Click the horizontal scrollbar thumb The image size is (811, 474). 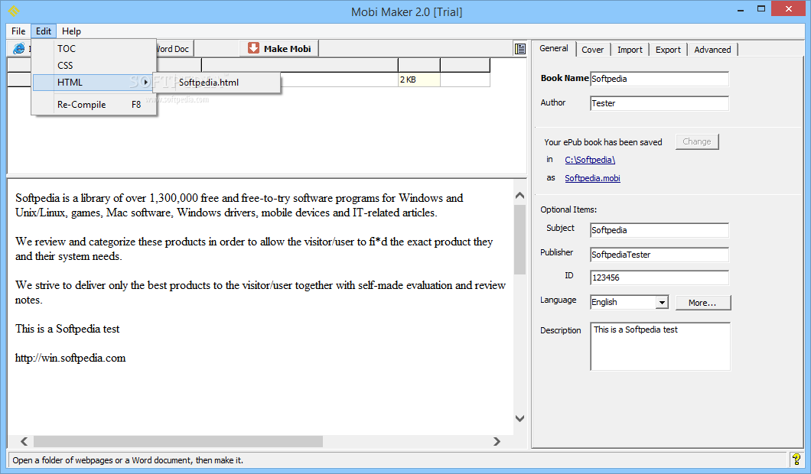(178, 441)
